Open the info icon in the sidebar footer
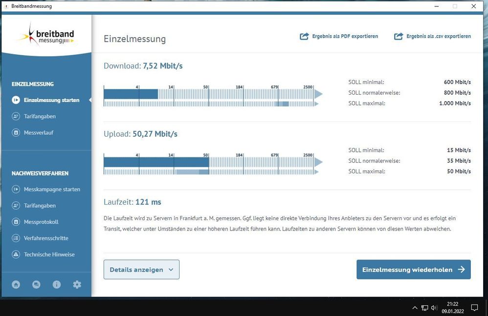 (x=57, y=284)
